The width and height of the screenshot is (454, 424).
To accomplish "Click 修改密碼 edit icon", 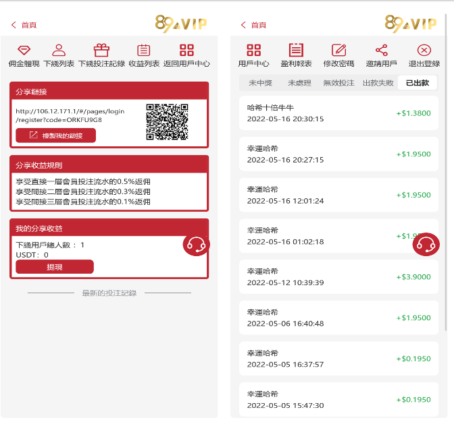I will [x=338, y=51].
